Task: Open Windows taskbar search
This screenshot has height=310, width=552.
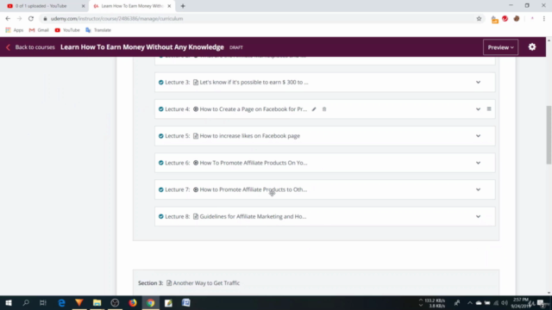Action: pos(26,303)
